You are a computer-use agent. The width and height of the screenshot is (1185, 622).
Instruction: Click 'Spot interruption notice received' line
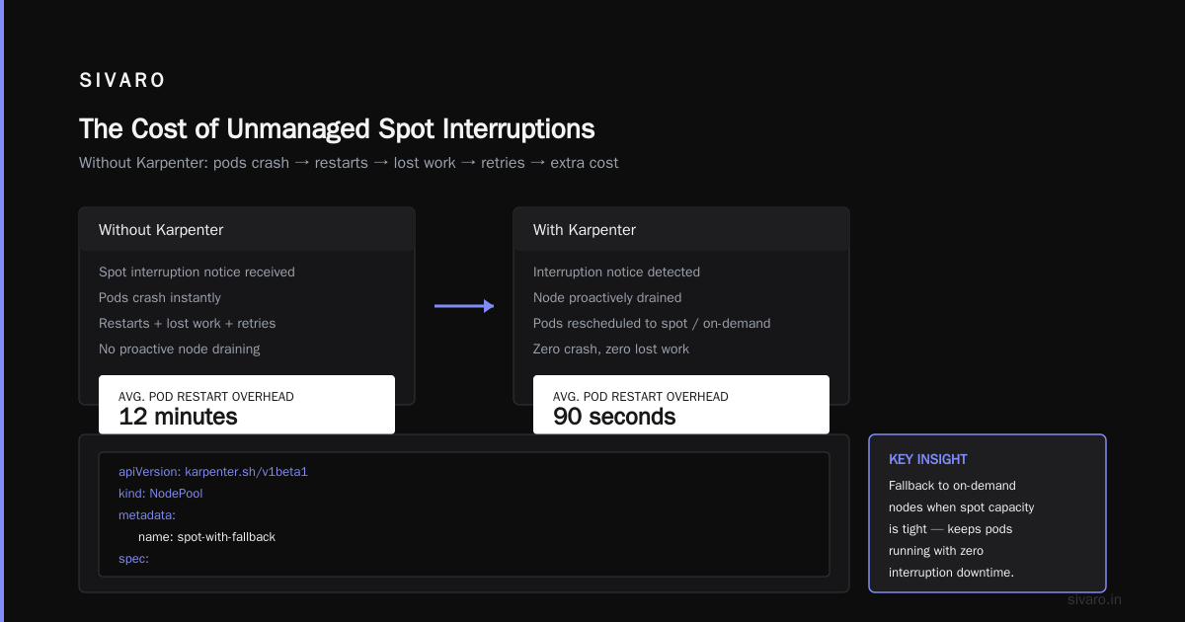(x=197, y=272)
